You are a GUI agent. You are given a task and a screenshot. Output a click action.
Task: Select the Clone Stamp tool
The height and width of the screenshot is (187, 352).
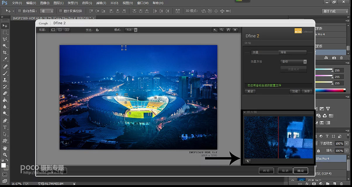(5, 80)
